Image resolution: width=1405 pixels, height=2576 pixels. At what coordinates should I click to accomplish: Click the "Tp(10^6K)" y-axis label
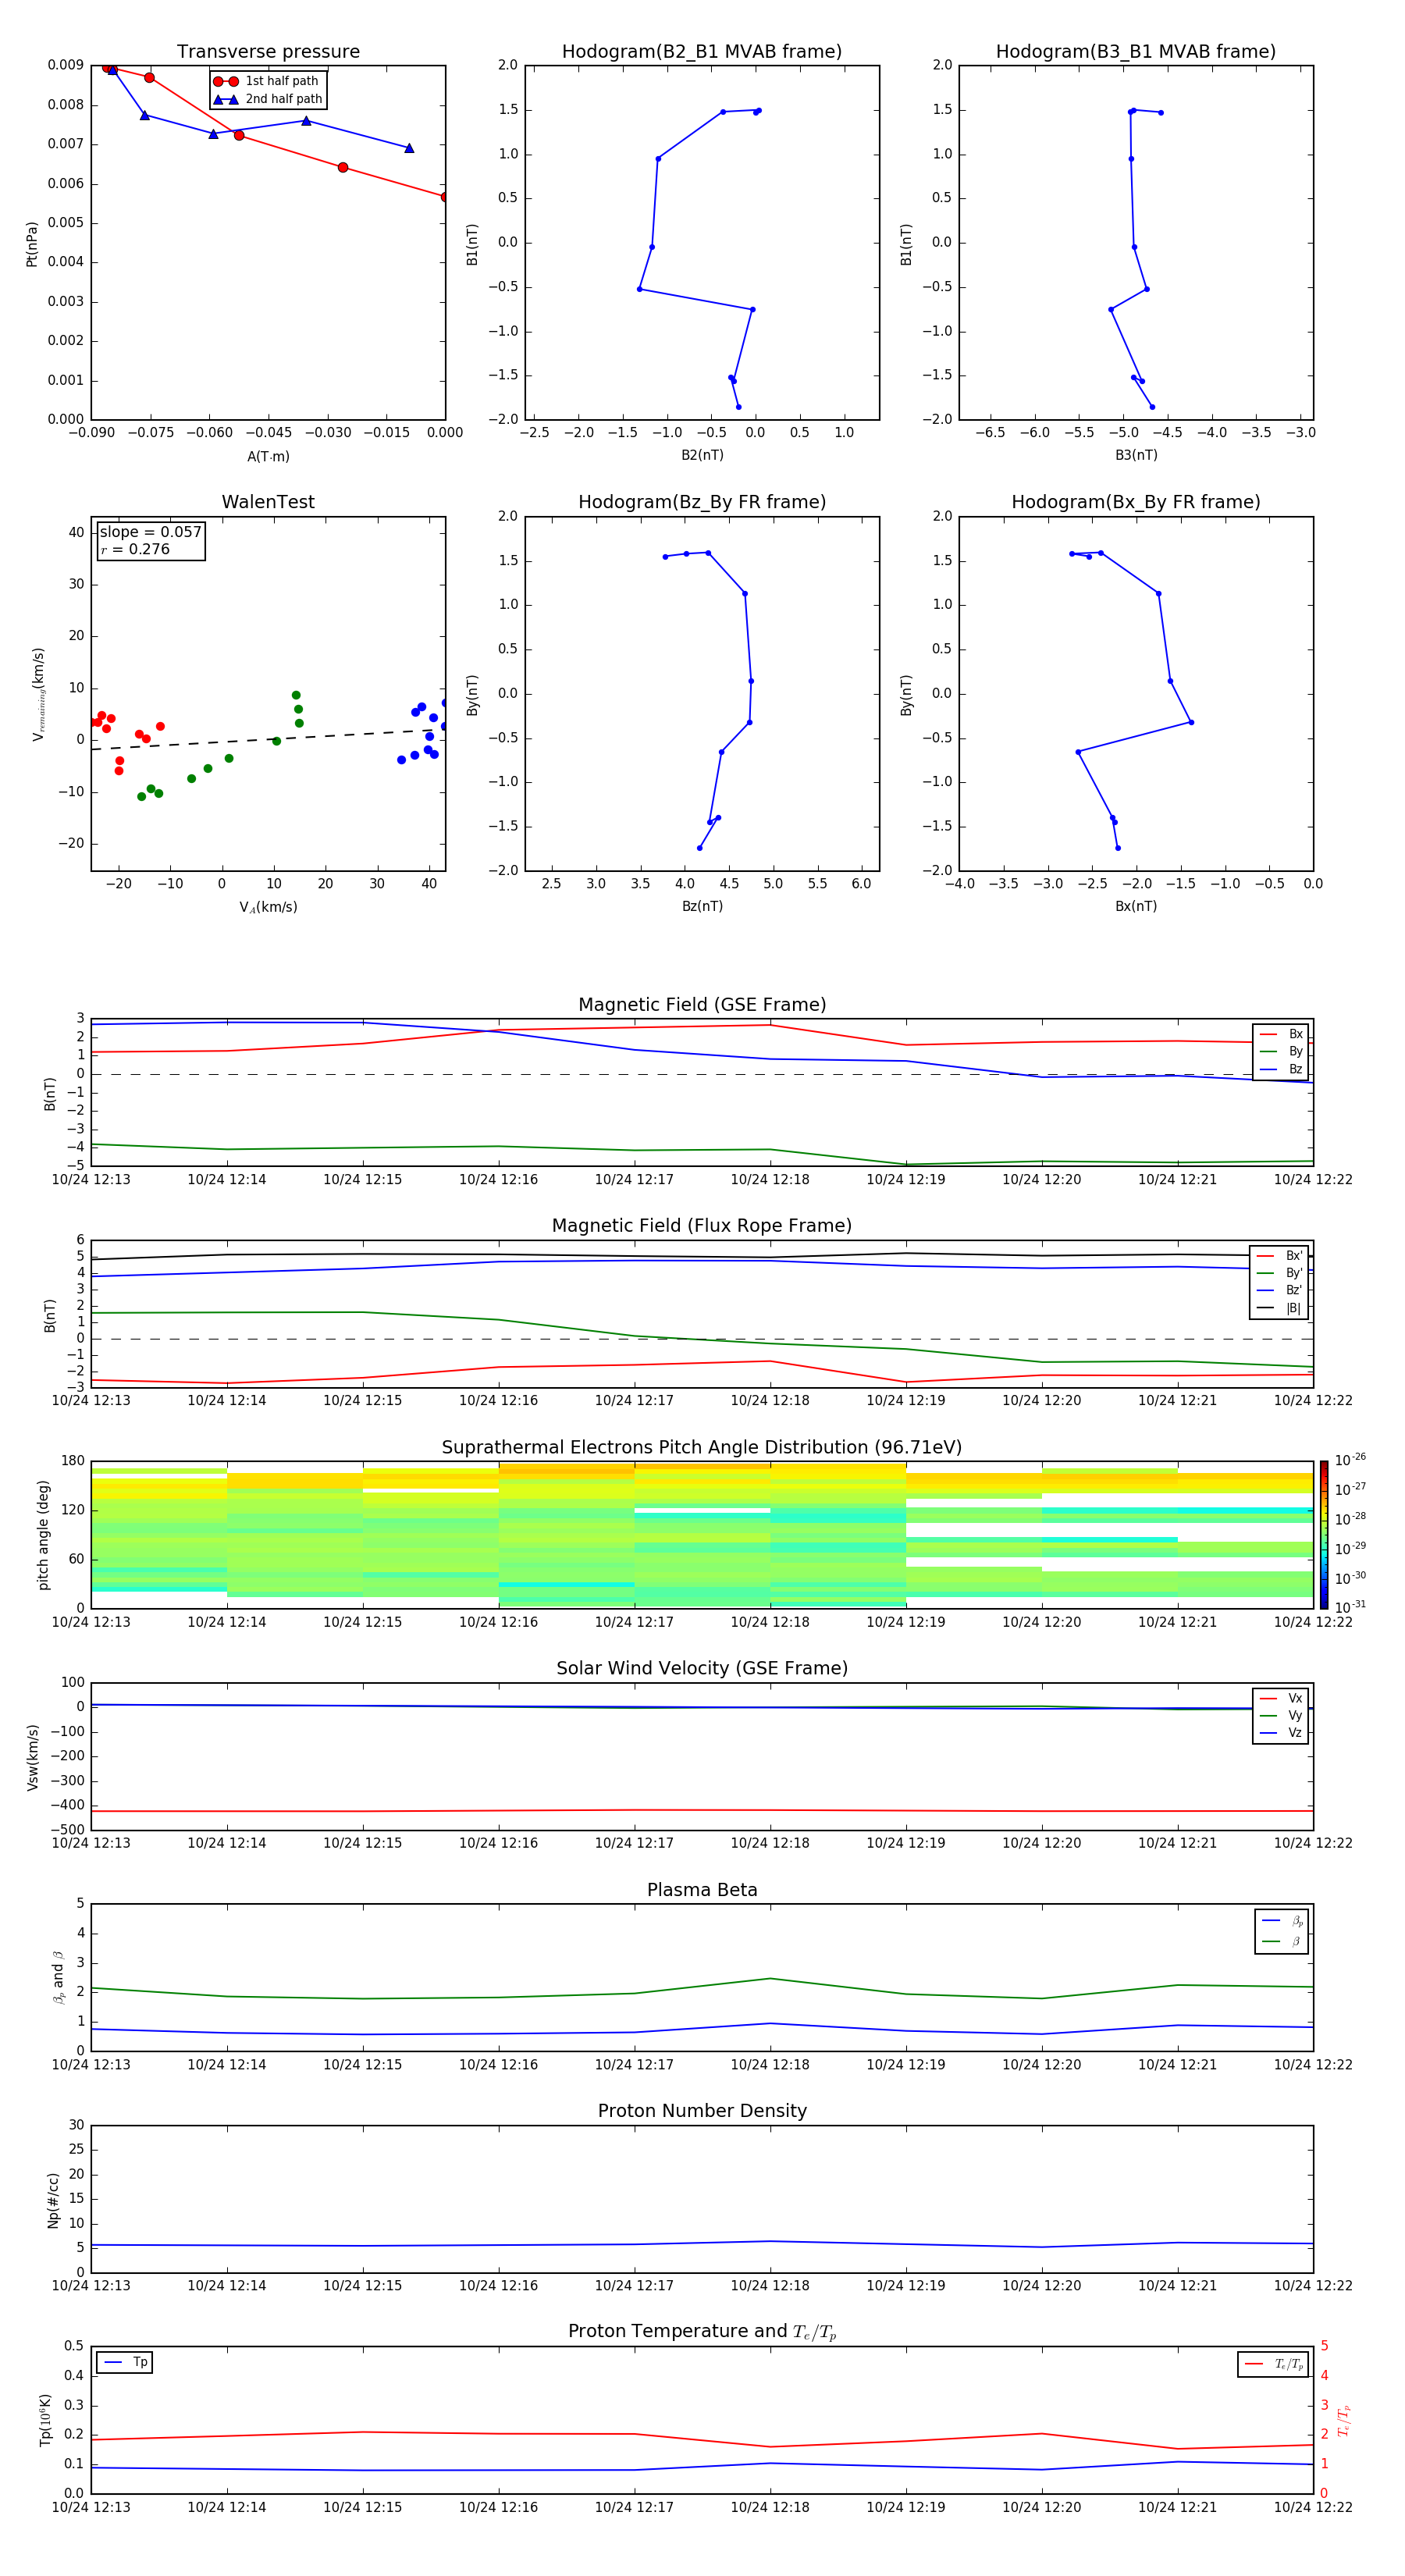click(45, 2420)
